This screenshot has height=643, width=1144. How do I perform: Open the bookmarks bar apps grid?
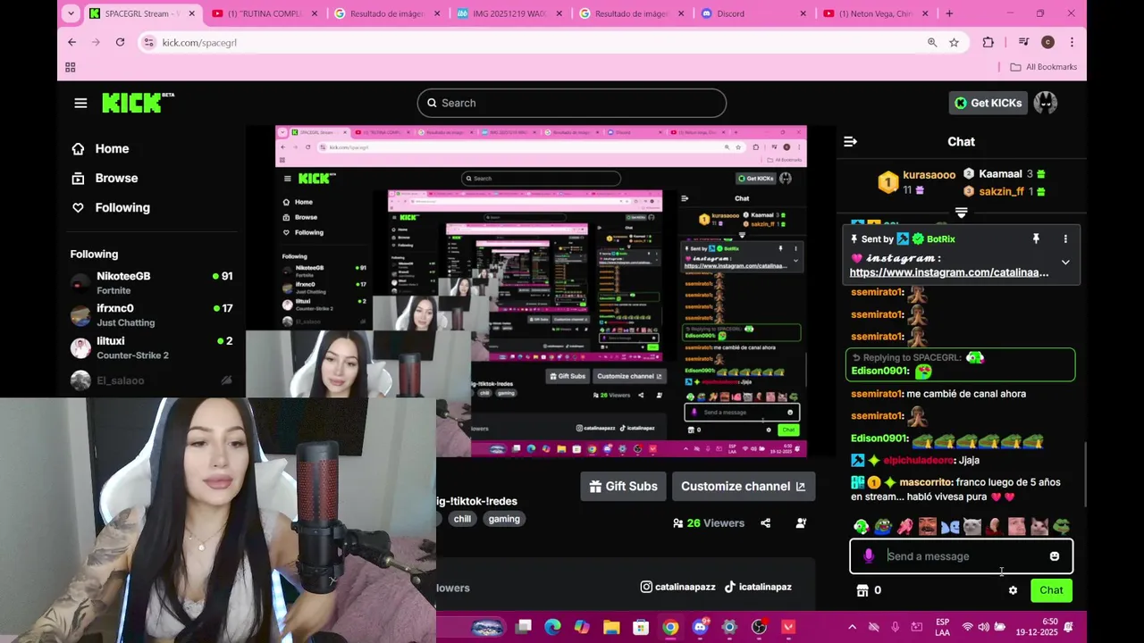tap(71, 67)
